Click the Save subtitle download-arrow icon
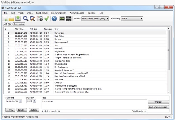The width and height of the screenshot is (175, 120). 18,19
